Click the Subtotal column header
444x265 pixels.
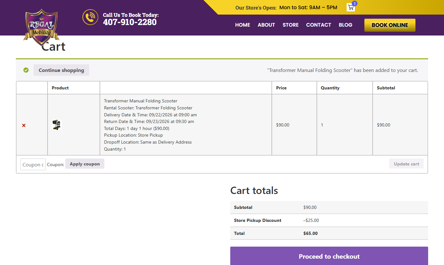(x=386, y=88)
